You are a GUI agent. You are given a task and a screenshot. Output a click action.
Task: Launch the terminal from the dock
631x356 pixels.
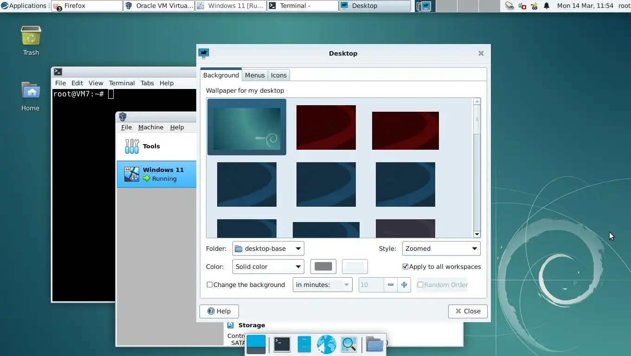pyautogui.click(x=282, y=344)
